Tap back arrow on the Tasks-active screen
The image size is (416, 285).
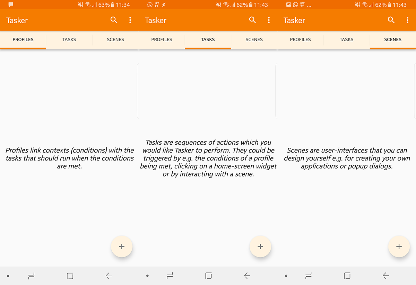coord(247,276)
